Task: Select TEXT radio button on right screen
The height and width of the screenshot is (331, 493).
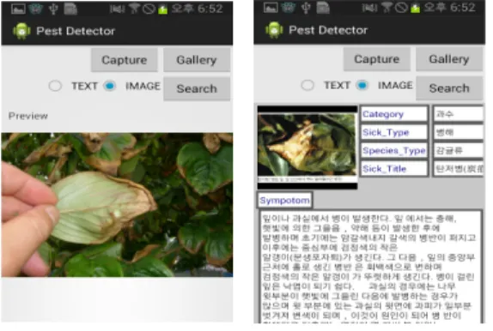Action: tap(307, 85)
